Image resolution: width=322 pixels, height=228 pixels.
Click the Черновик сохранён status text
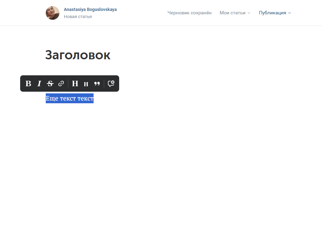189,13
